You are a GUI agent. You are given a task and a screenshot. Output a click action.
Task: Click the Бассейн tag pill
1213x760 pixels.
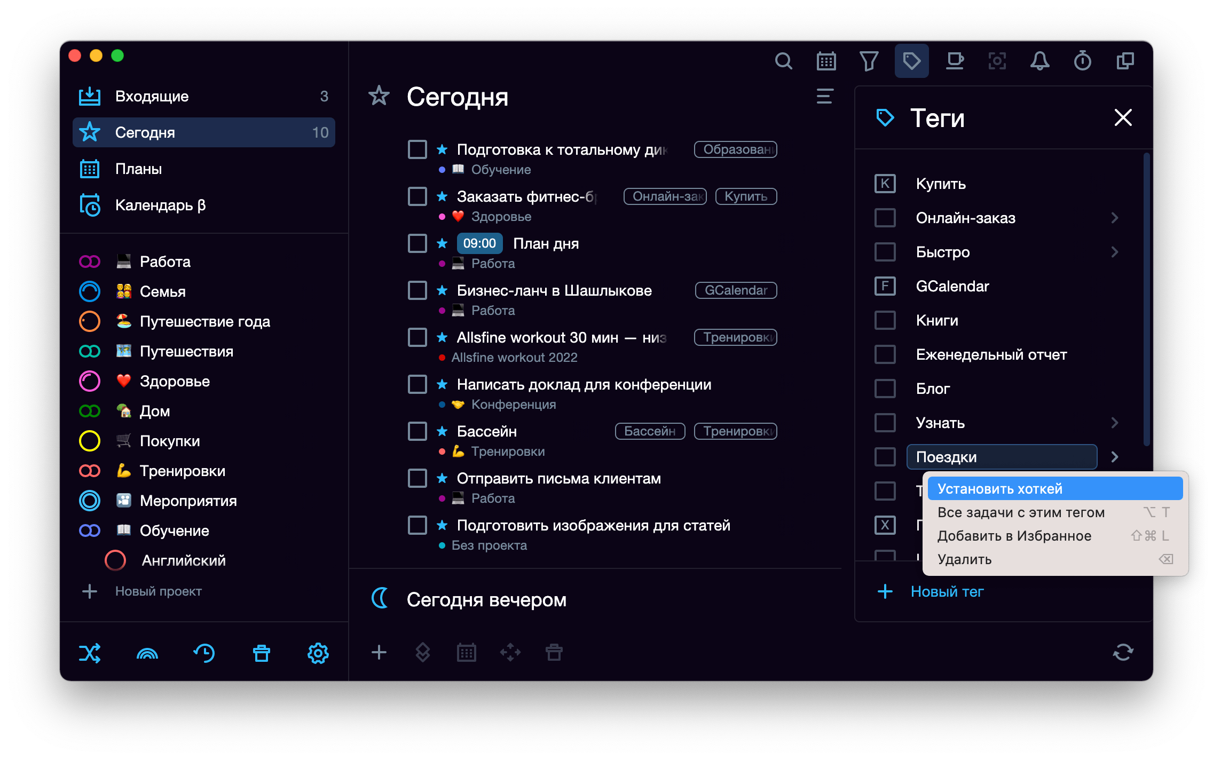[x=650, y=431]
